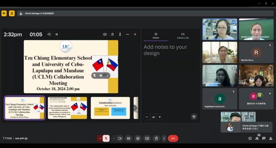Switch to the Canva Live tab

coord(183,36)
